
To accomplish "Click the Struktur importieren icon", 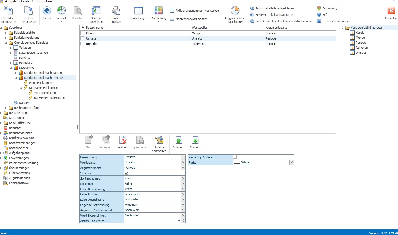I will coord(8,11).
